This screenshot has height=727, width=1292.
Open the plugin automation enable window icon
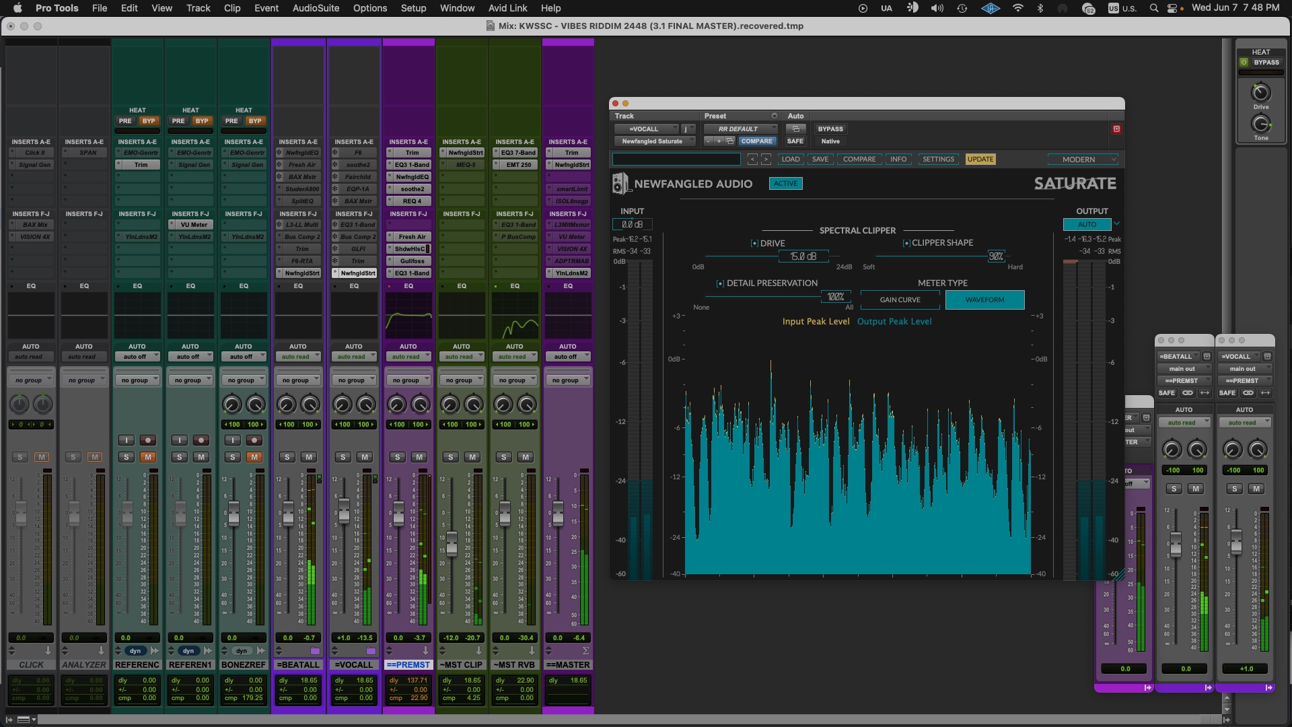(x=795, y=129)
